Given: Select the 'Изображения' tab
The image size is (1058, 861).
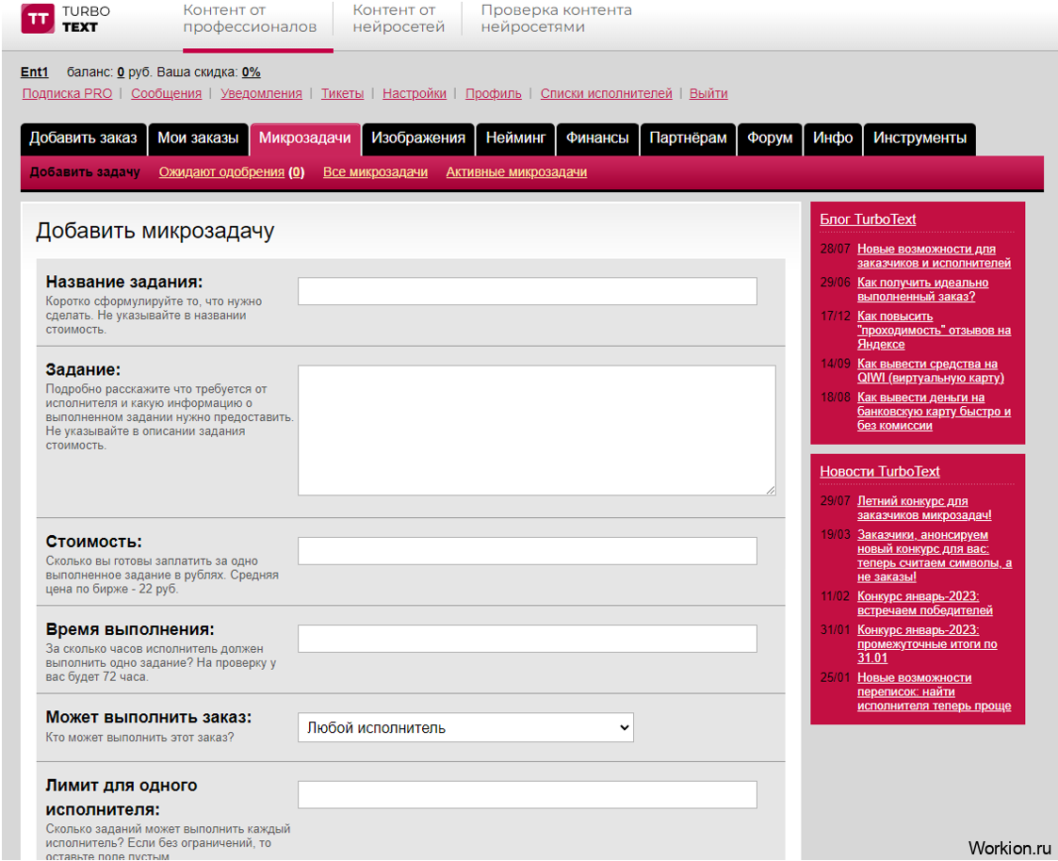Looking at the screenshot, I should coord(418,138).
